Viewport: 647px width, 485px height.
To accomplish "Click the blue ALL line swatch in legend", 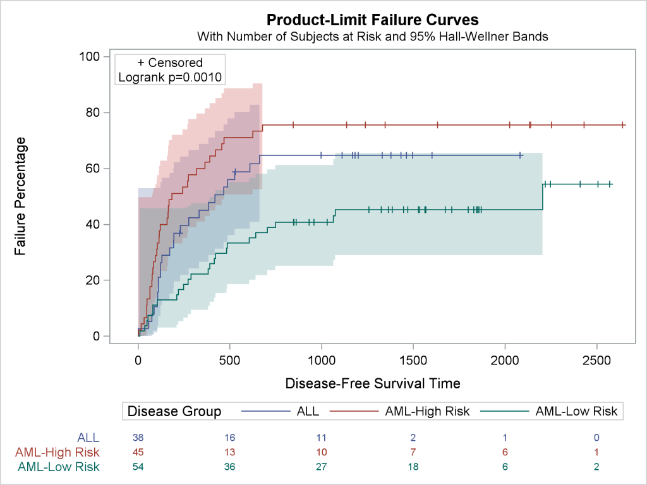I will 265,412.
